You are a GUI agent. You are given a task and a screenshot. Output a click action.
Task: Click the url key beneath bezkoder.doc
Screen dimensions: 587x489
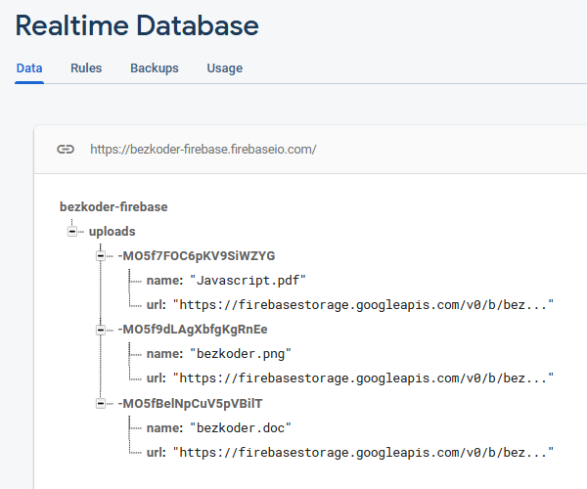(157, 453)
